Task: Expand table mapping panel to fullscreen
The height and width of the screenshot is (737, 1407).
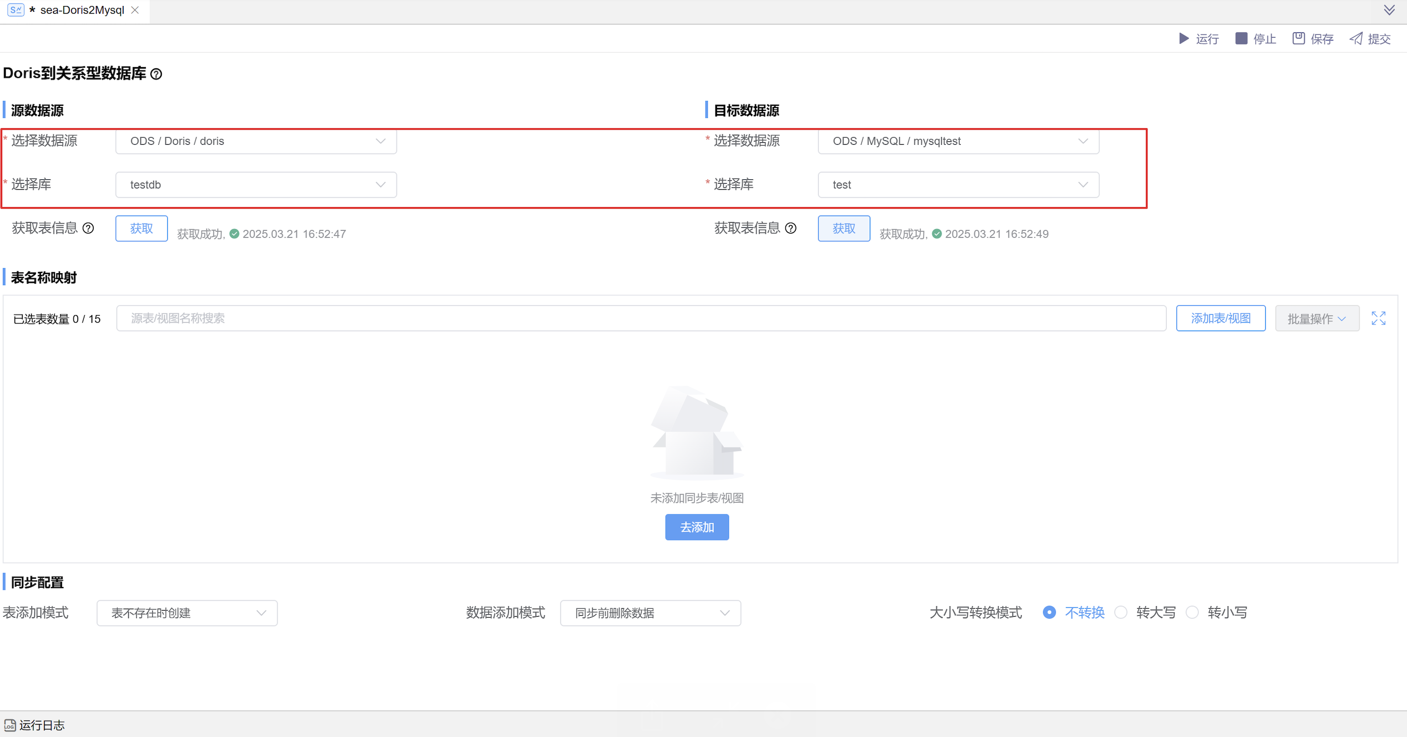Action: (1378, 319)
